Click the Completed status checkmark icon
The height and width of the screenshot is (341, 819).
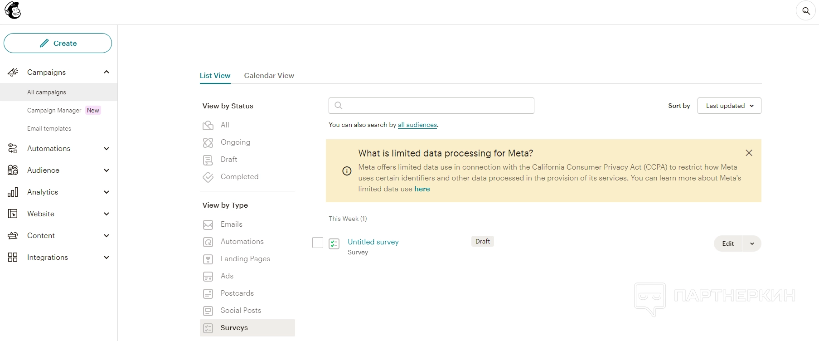click(x=208, y=177)
